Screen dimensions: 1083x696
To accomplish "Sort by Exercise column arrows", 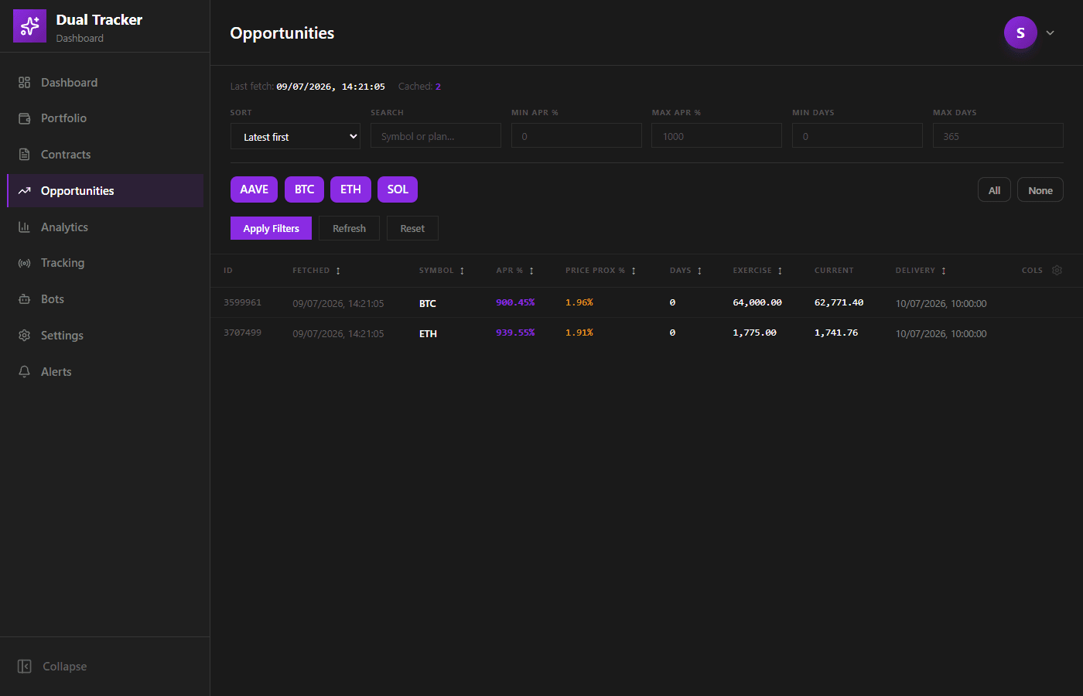I will click(780, 271).
